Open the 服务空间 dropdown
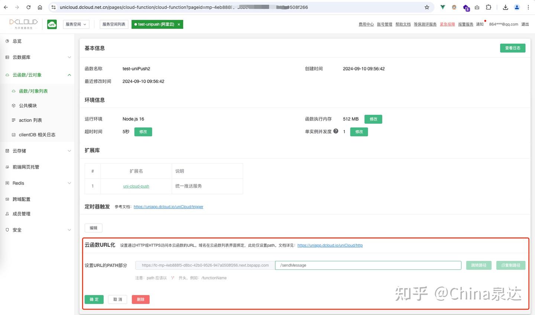The width and height of the screenshot is (535, 315). (76, 24)
